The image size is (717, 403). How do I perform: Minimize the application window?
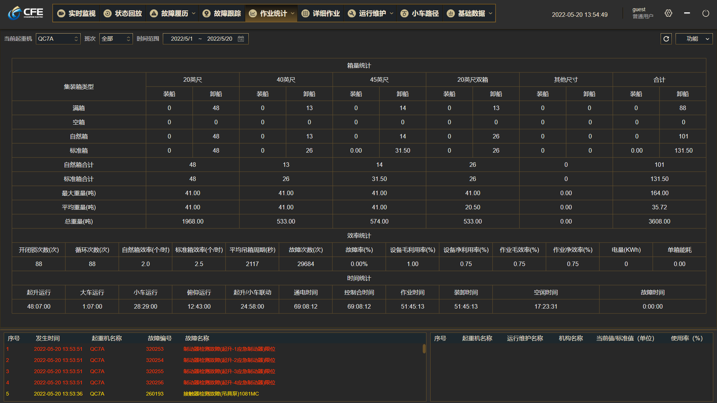(687, 13)
